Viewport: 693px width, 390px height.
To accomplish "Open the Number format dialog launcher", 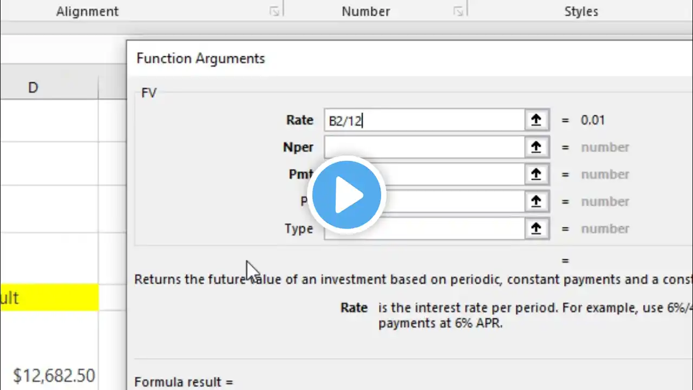I will point(459,11).
